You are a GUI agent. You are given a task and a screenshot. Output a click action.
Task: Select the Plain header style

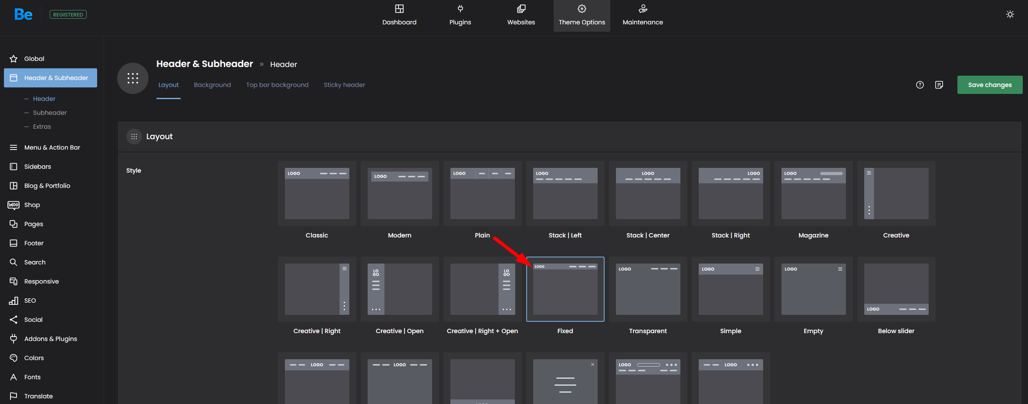[483, 194]
